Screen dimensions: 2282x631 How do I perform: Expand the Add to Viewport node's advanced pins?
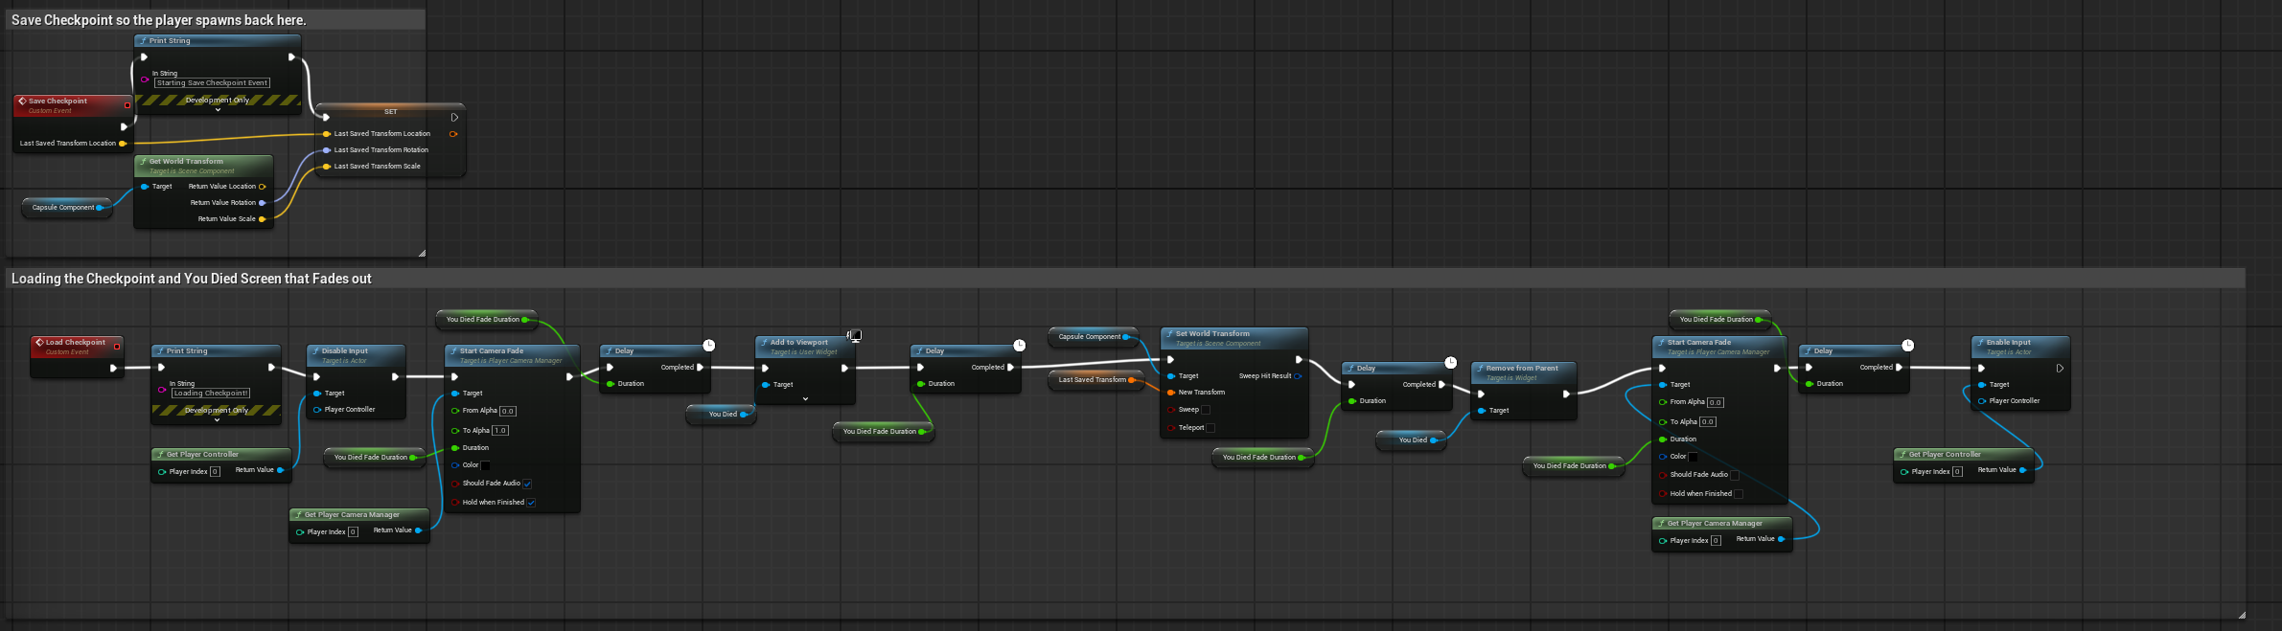[805, 399]
